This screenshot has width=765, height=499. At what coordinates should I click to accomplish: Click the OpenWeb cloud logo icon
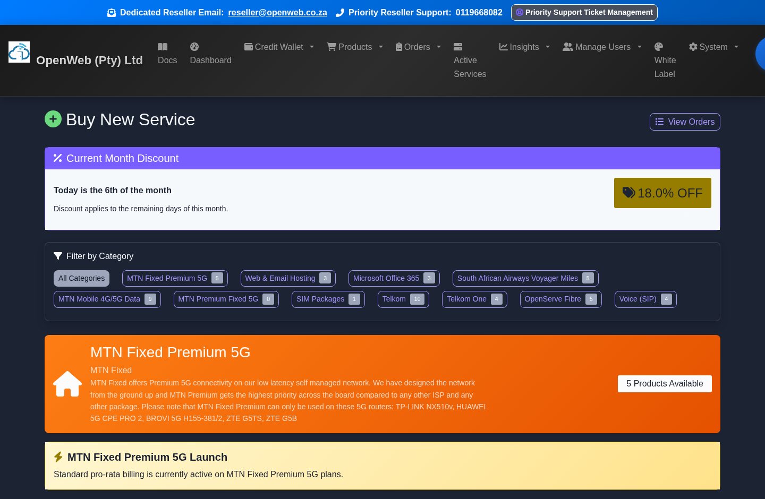click(19, 52)
